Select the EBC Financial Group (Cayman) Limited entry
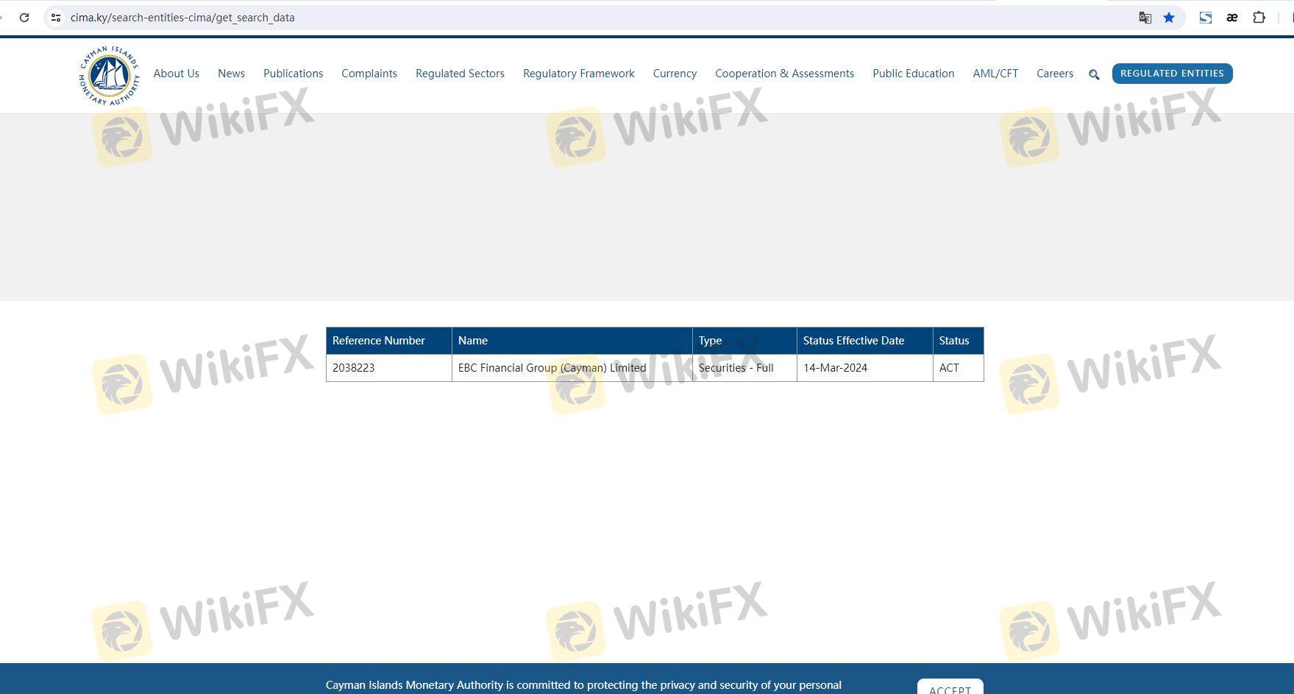 (552, 368)
